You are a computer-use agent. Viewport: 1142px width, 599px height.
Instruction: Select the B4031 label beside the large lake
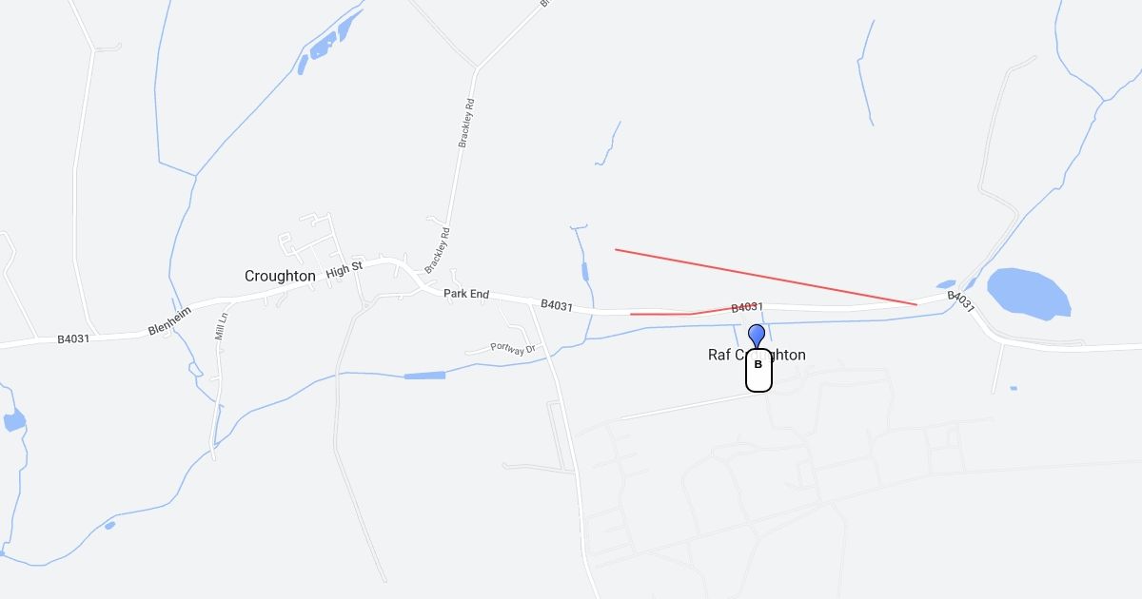(x=961, y=301)
